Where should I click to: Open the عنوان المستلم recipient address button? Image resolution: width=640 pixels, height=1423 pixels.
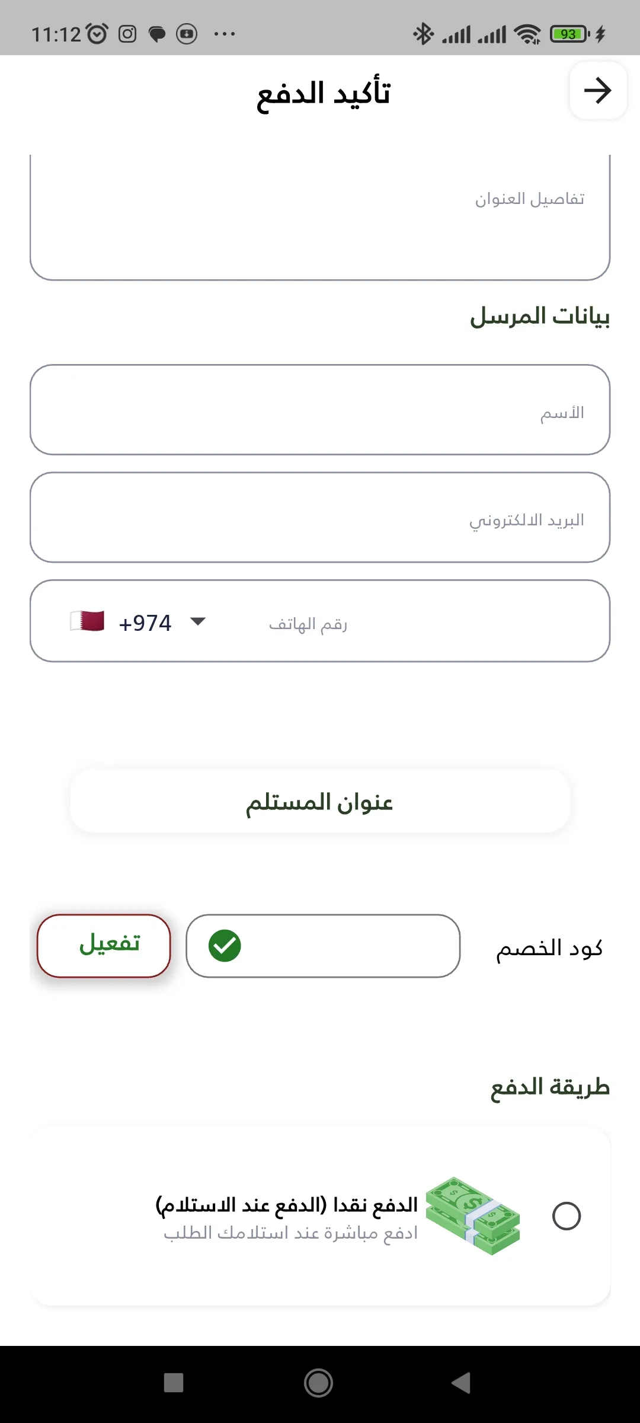pos(320,801)
